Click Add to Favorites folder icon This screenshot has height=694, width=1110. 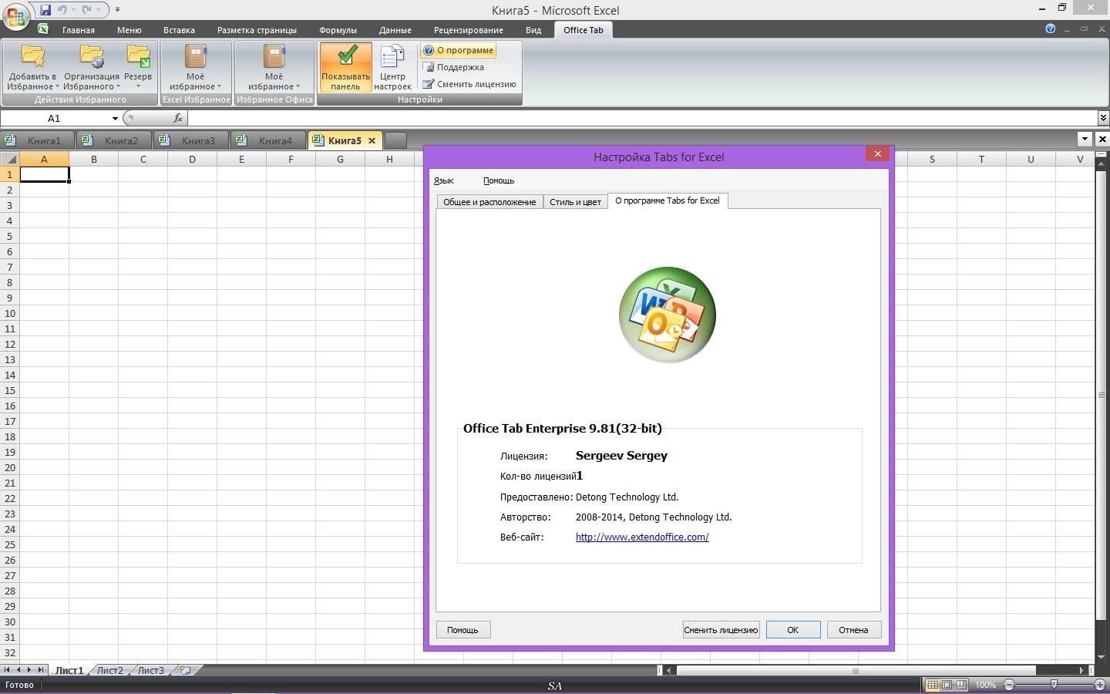33,57
